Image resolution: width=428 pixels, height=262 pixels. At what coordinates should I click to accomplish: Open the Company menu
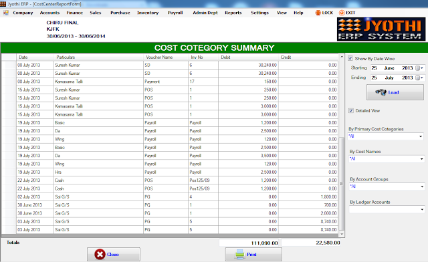[x=23, y=13]
